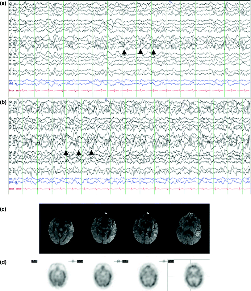Screen dimensions: 251x291
Task: Select the middle arrowhead marker in panel (a)
Action: point(140,51)
